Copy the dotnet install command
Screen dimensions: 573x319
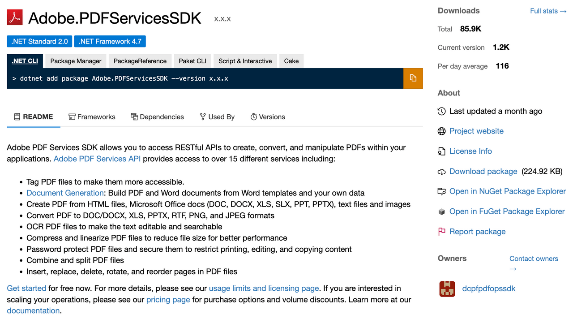click(x=413, y=78)
